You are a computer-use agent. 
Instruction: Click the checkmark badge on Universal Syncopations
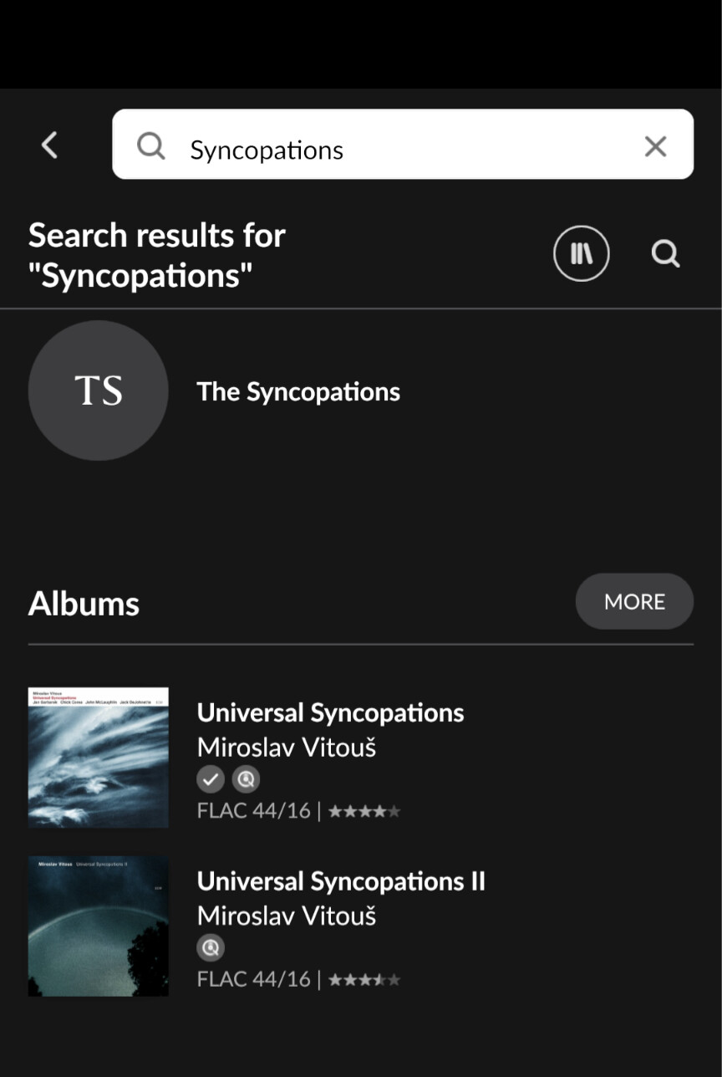point(211,780)
